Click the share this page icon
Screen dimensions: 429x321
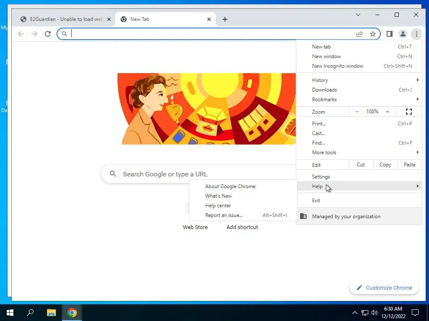coord(359,34)
